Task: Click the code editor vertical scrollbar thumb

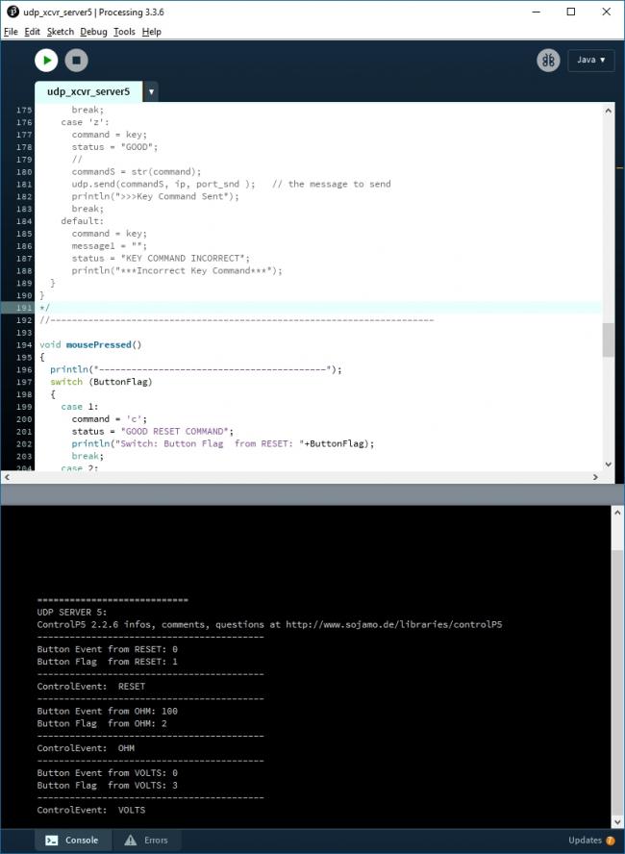Action: click(x=608, y=339)
